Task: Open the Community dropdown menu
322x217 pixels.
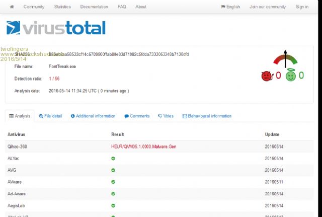Action: coord(34,7)
